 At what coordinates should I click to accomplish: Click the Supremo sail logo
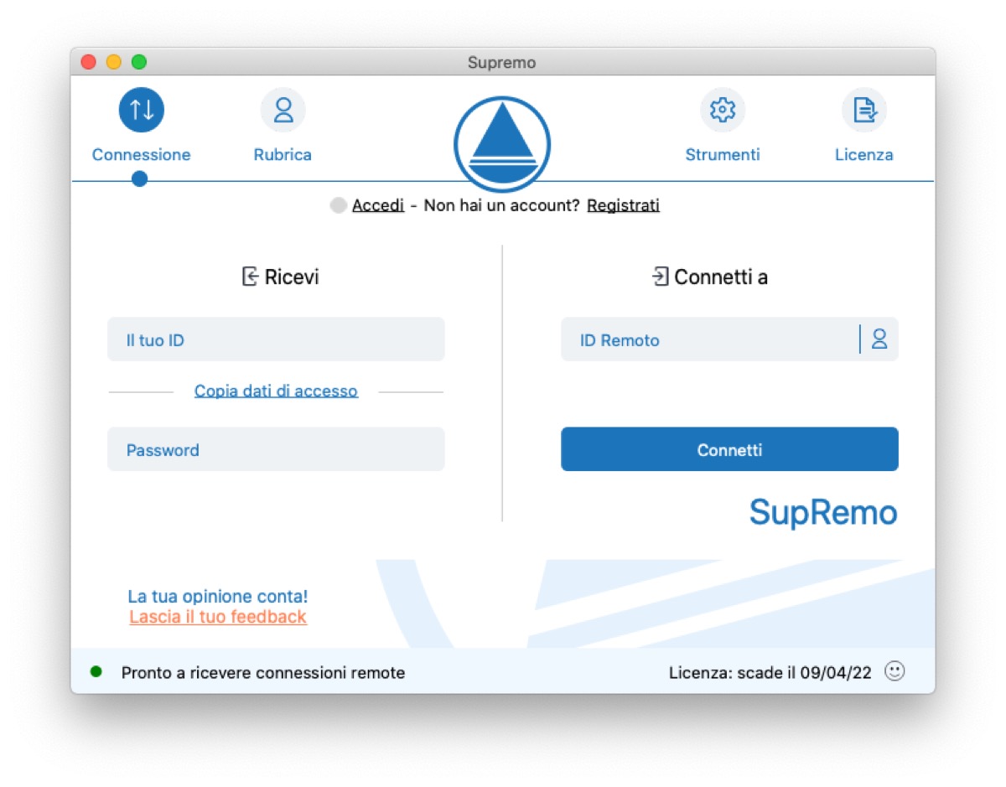tap(502, 145)
